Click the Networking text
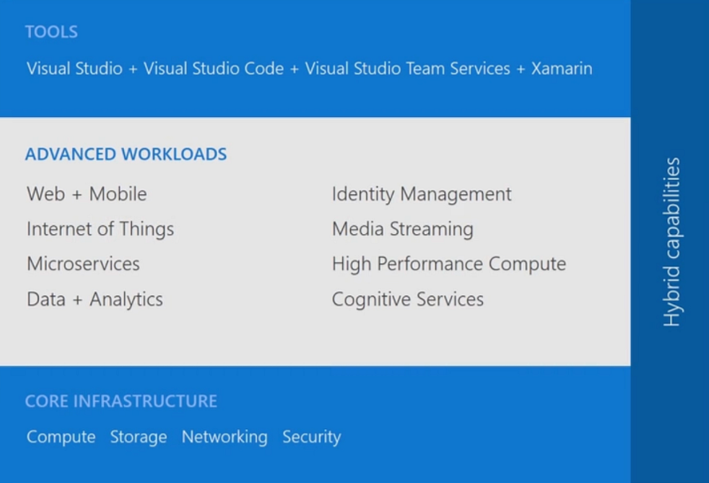 point(225,437)
